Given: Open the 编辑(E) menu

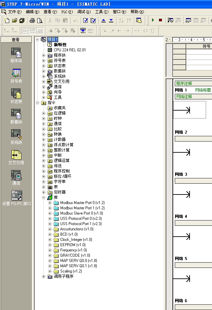Looking at the screenshot, I should coord(33,12).
